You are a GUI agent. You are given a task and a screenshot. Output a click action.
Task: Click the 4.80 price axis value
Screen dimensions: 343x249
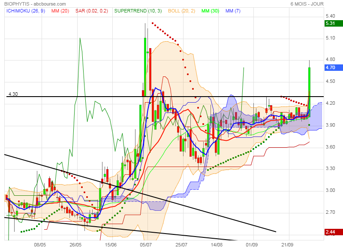(x=330, y=59)
